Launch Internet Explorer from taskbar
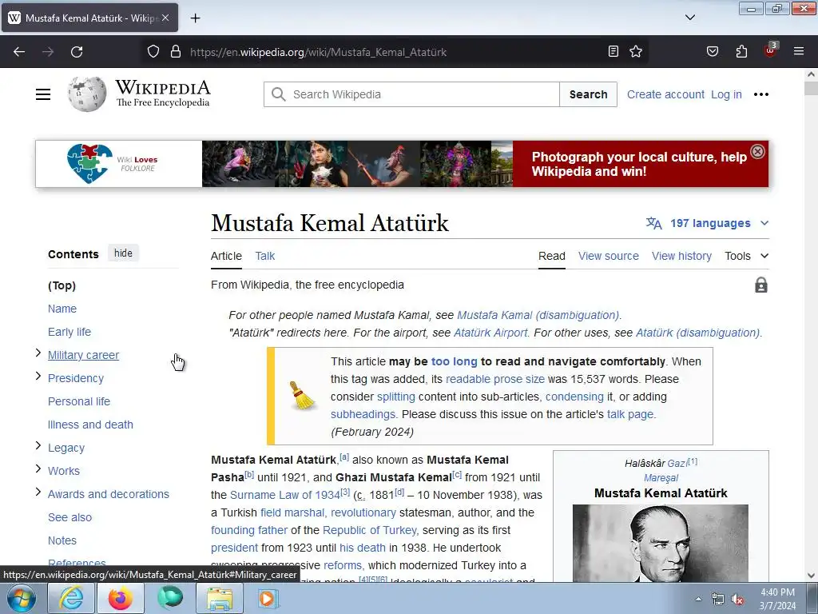818x614 pixels. 71,598
